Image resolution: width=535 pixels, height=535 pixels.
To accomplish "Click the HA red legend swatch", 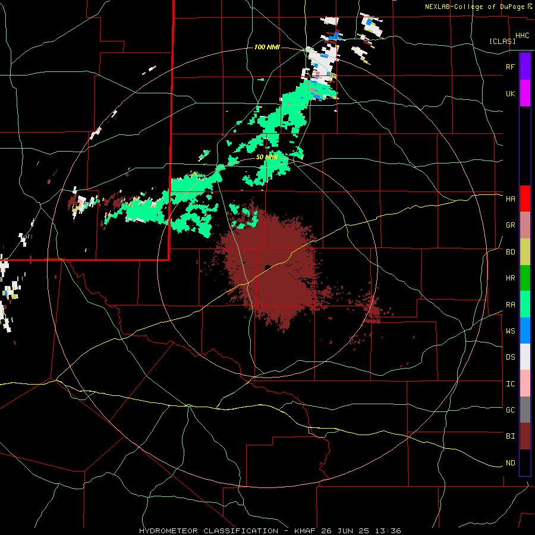I will (x=525, y=199).
